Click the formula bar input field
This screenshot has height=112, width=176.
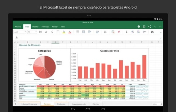pyautogui.click(x=90, y=38)
